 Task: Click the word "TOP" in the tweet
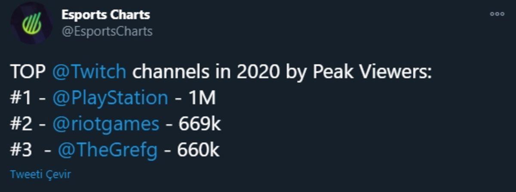[x=28, y=72]
